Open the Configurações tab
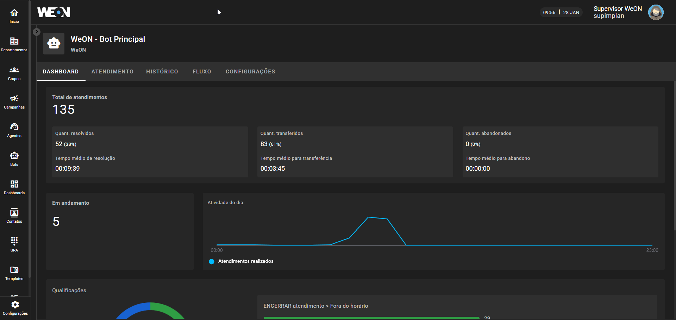 pos(250,72)
